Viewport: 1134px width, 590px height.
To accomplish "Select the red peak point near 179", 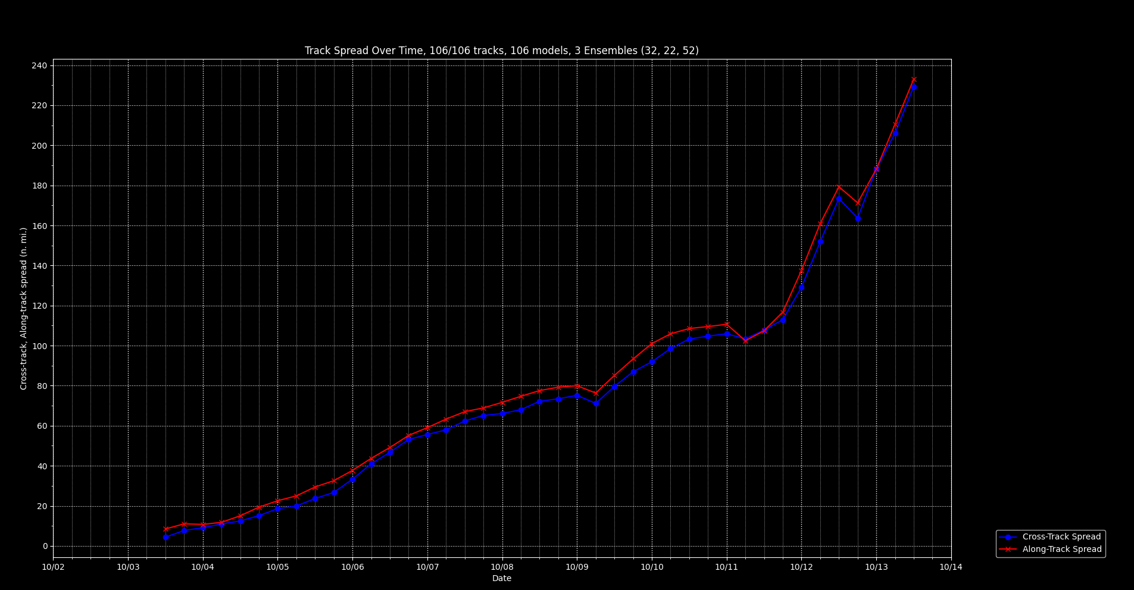I will coord(839,187).
